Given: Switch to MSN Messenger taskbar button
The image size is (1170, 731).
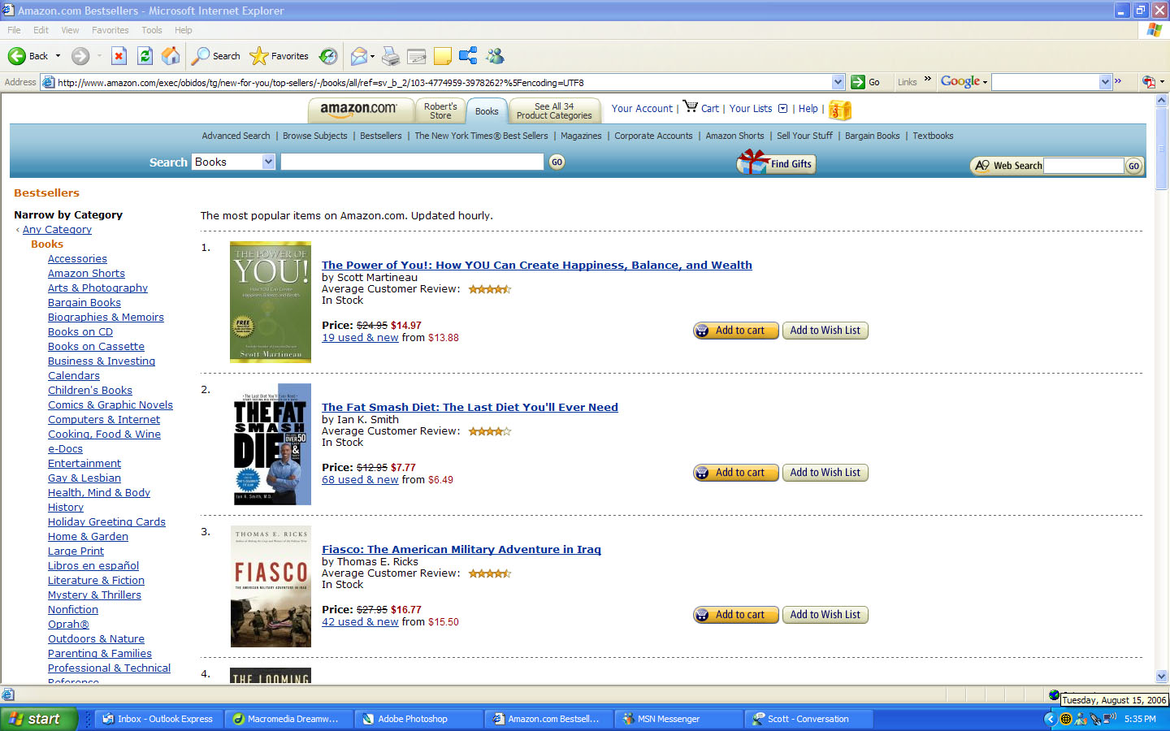Looking at the screenshot, I should [678, 719].
